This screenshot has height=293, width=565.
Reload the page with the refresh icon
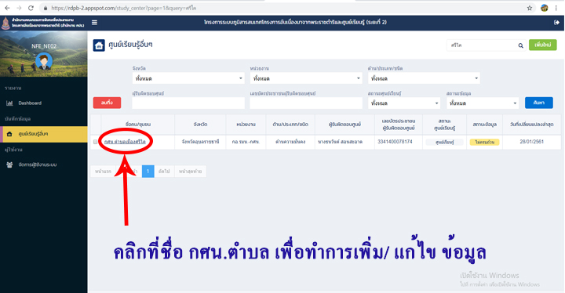(x=31, y=8)
